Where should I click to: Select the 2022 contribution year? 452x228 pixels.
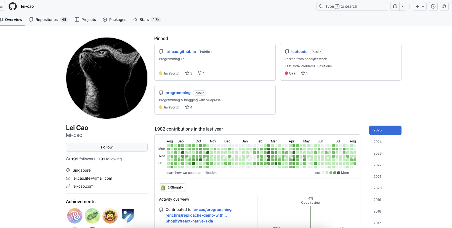click(x=385, y=165)
